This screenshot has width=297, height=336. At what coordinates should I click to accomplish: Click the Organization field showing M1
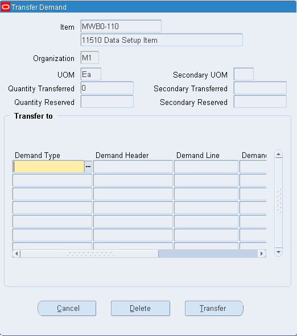(x=90, y=58)
